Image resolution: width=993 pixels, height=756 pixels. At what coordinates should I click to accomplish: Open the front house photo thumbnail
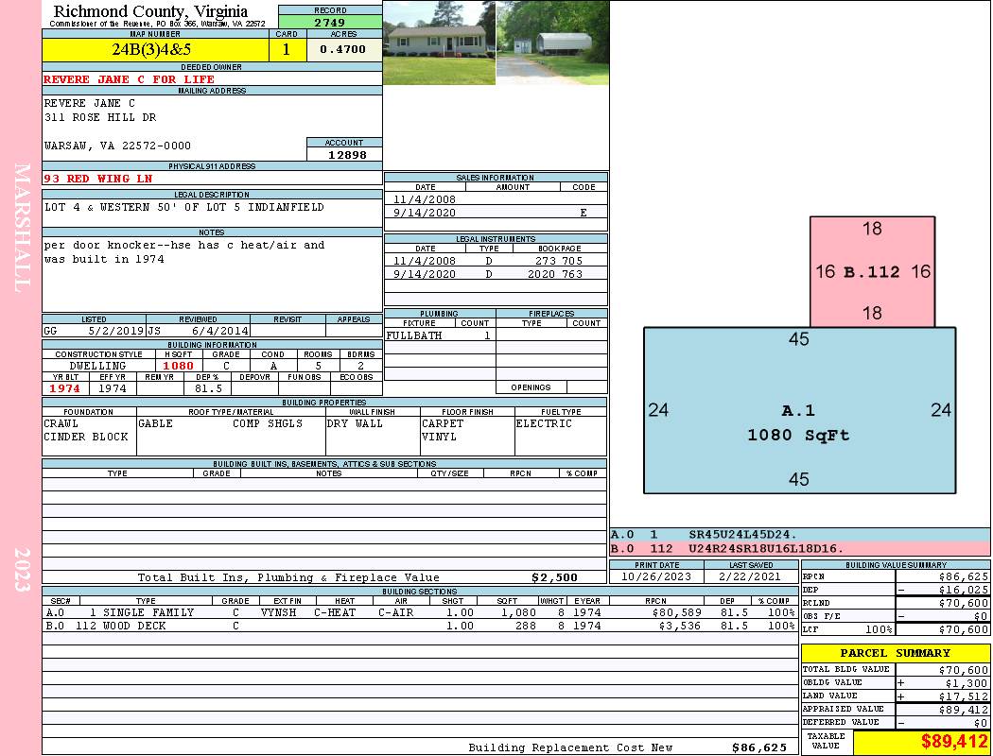(439, 43)
